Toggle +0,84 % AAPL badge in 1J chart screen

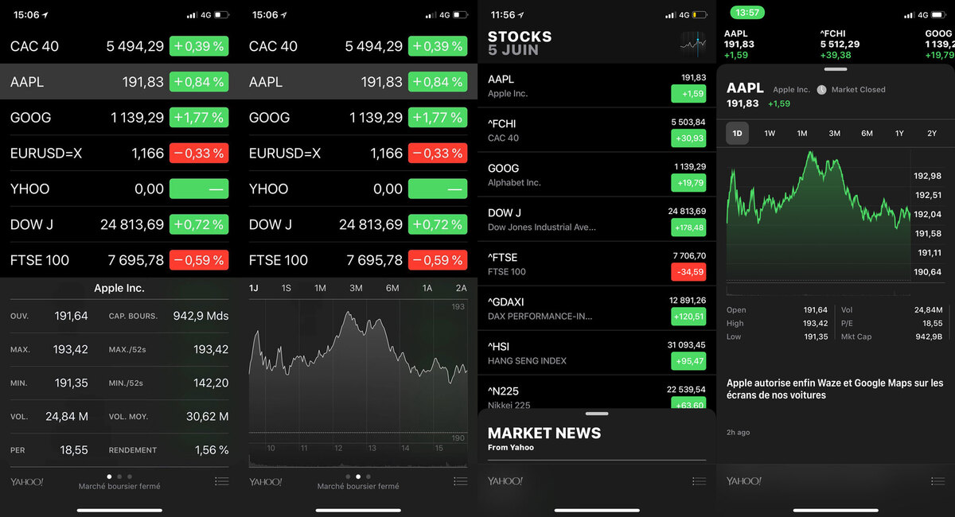438,82
